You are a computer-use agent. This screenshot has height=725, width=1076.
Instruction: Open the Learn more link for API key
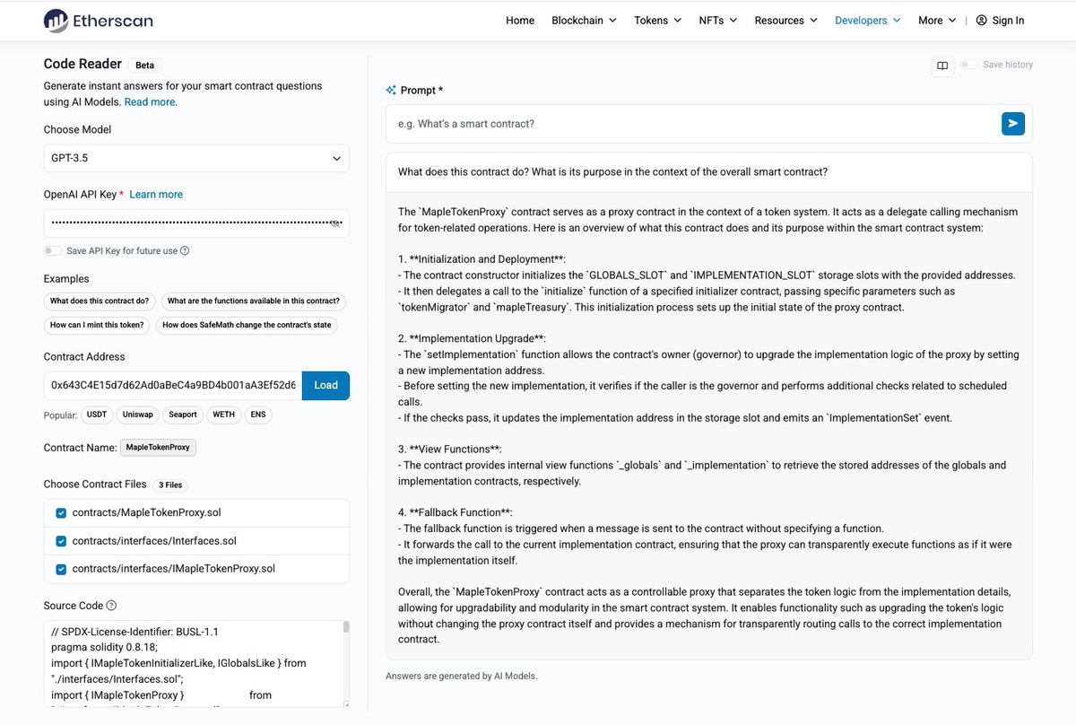(156, 195)
